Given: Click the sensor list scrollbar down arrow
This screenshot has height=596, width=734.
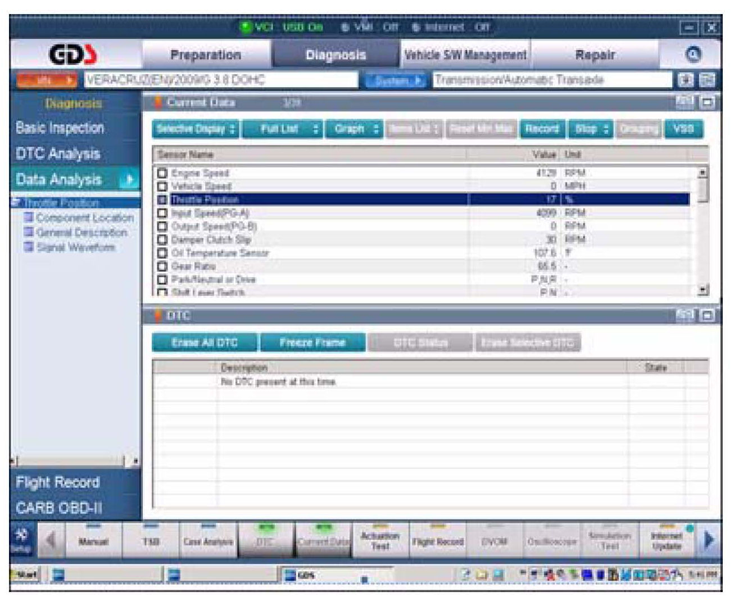Looking at the screenshot, I should [703, 290].
